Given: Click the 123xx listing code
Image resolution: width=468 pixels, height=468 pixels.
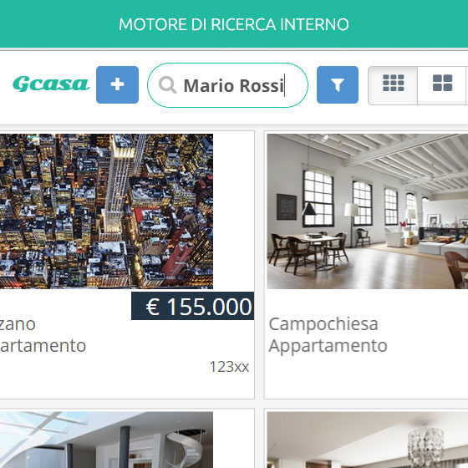Looking at the screenshot, I should tap(229, 367).
